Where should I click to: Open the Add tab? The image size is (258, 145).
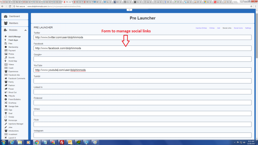219,28
